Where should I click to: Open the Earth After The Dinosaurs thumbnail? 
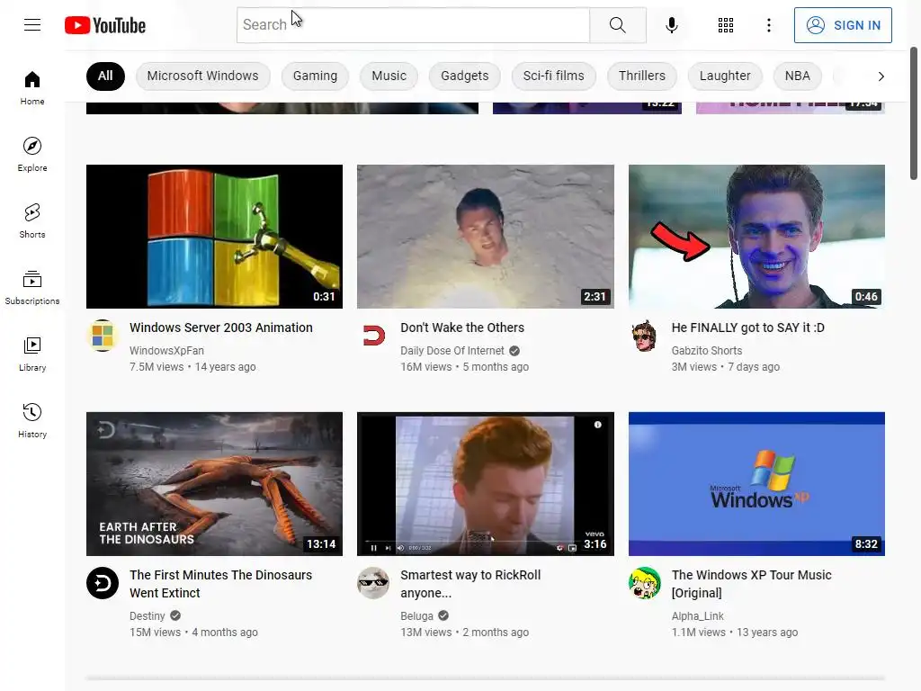point(214,483)
